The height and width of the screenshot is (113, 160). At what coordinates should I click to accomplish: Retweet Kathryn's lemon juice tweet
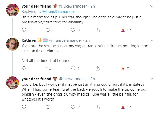click(49, 68)
